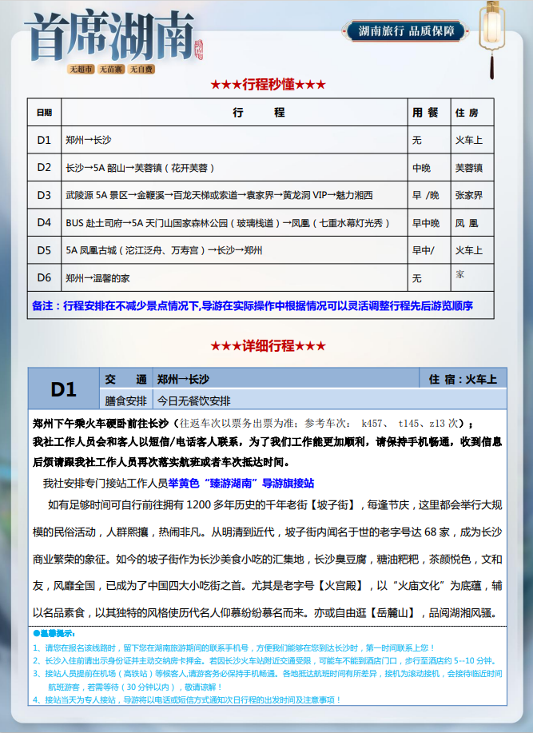Click the 无自费 tag
533x733 pixels.
[141, 70]
